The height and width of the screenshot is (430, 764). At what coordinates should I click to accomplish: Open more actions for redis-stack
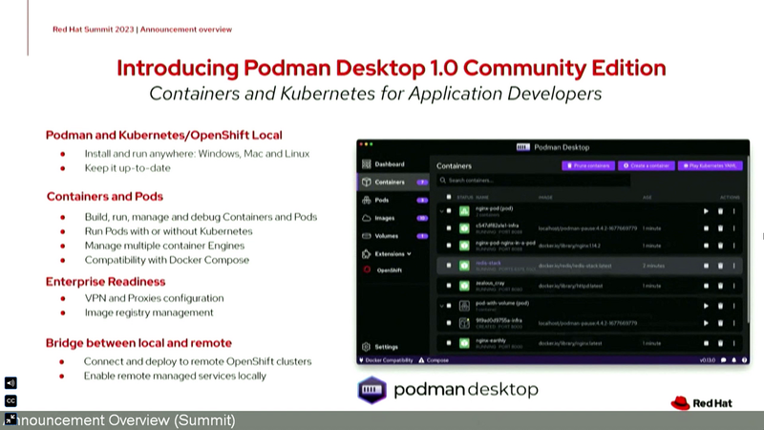coord(733,266)
